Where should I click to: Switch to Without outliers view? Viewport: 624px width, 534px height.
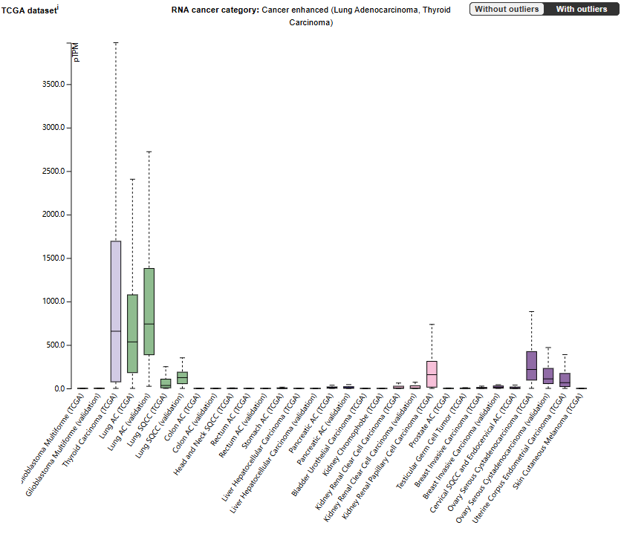coord(507,9)
